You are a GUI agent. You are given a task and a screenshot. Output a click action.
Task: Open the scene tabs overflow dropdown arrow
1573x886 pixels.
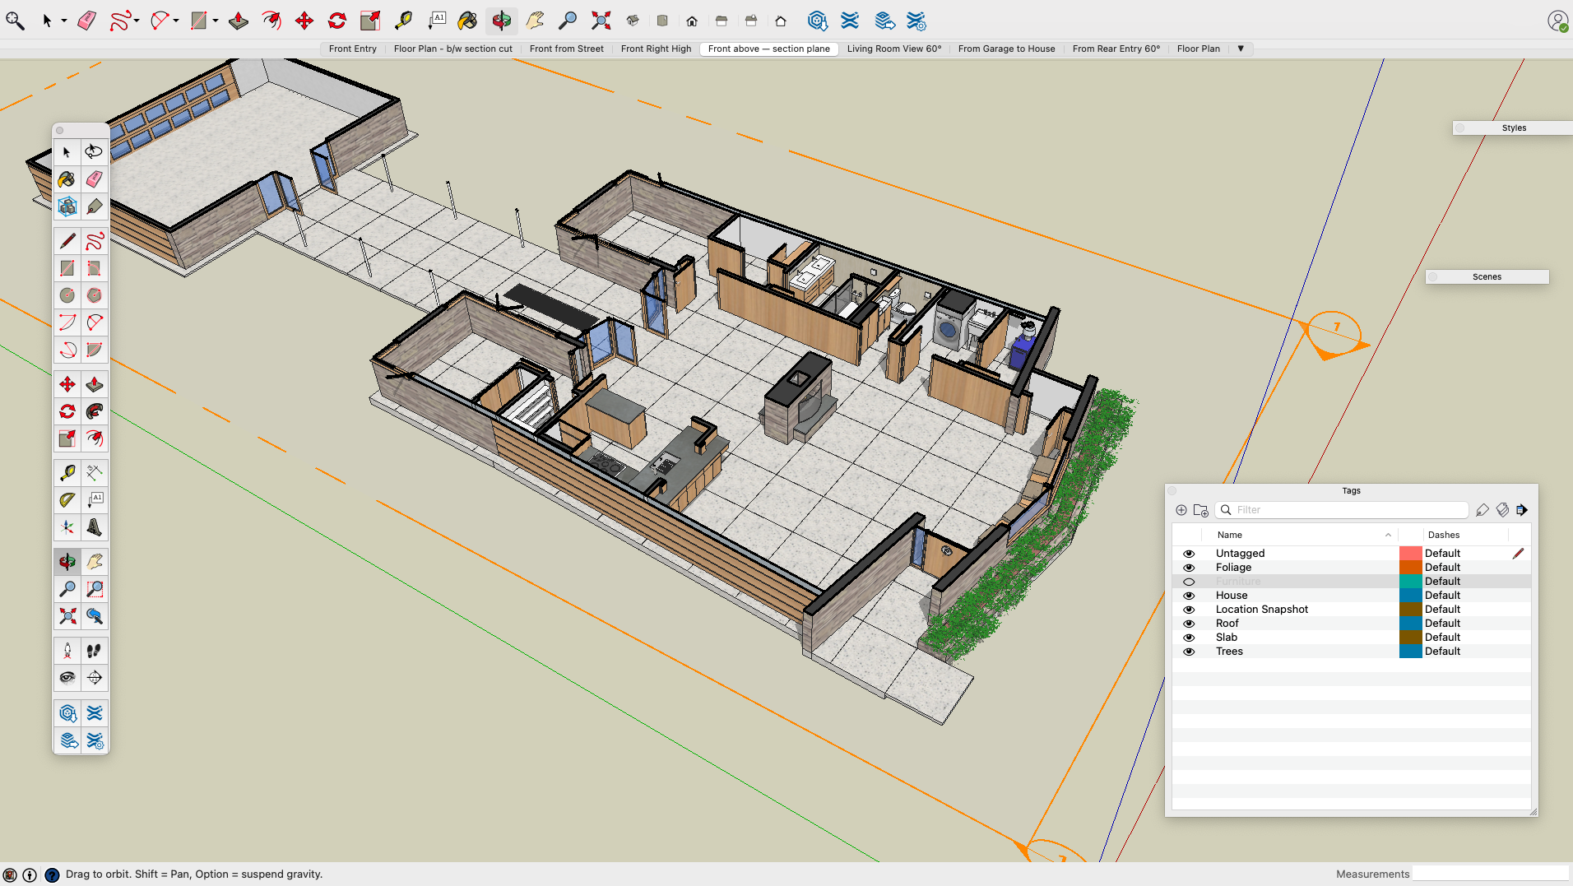pos(1241,49)
